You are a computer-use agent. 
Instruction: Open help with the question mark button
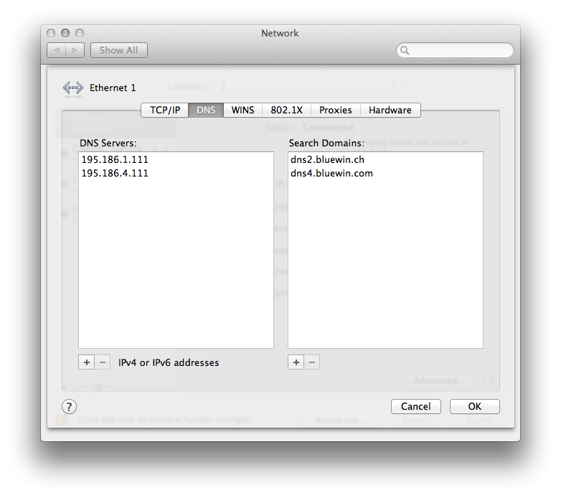(x=69, y=407)
